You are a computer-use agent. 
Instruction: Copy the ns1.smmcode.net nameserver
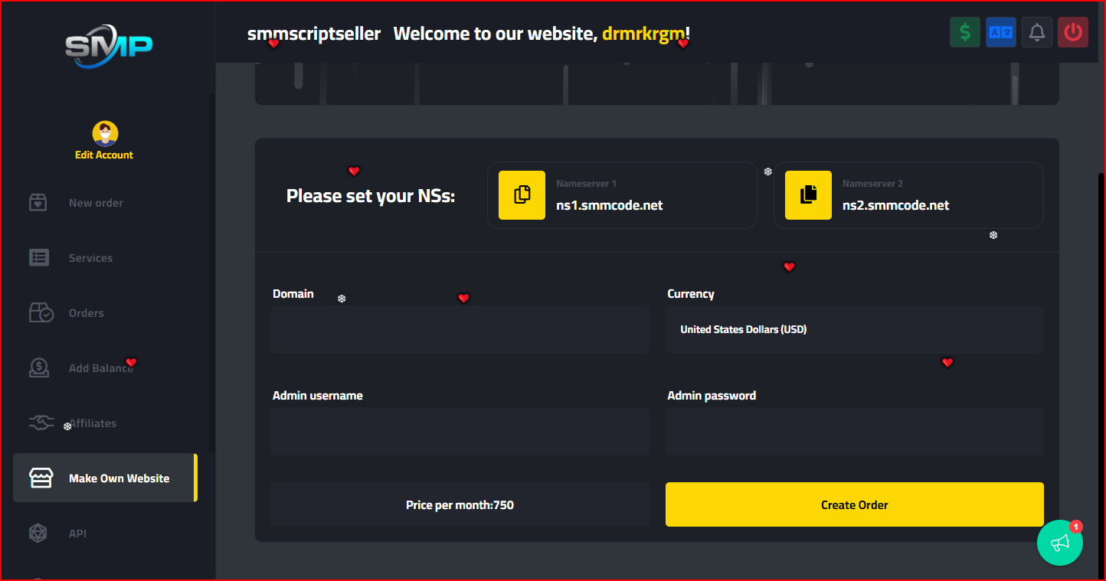pyautogui.click(x=522, y=195)
